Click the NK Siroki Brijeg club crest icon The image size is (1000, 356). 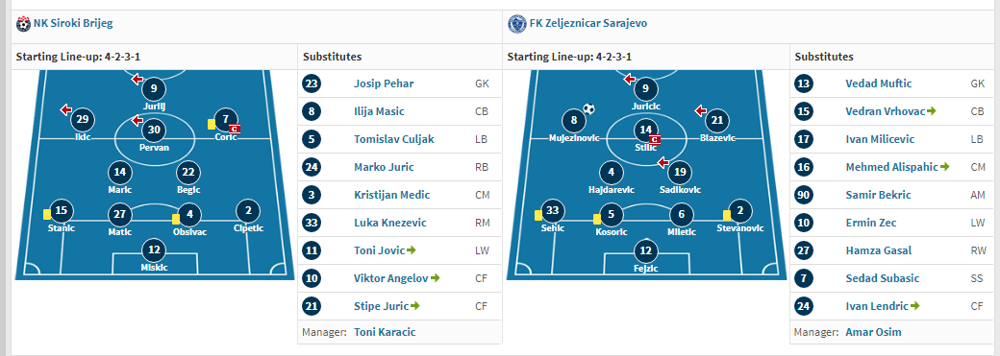[23, 24]
